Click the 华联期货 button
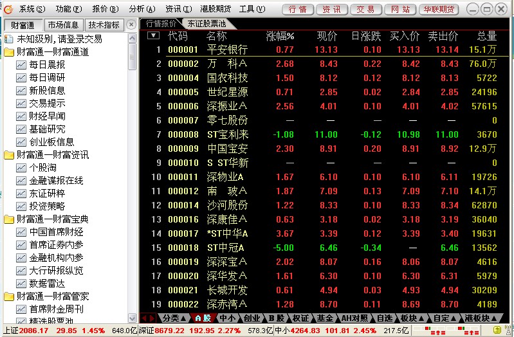 pos(439,10)
